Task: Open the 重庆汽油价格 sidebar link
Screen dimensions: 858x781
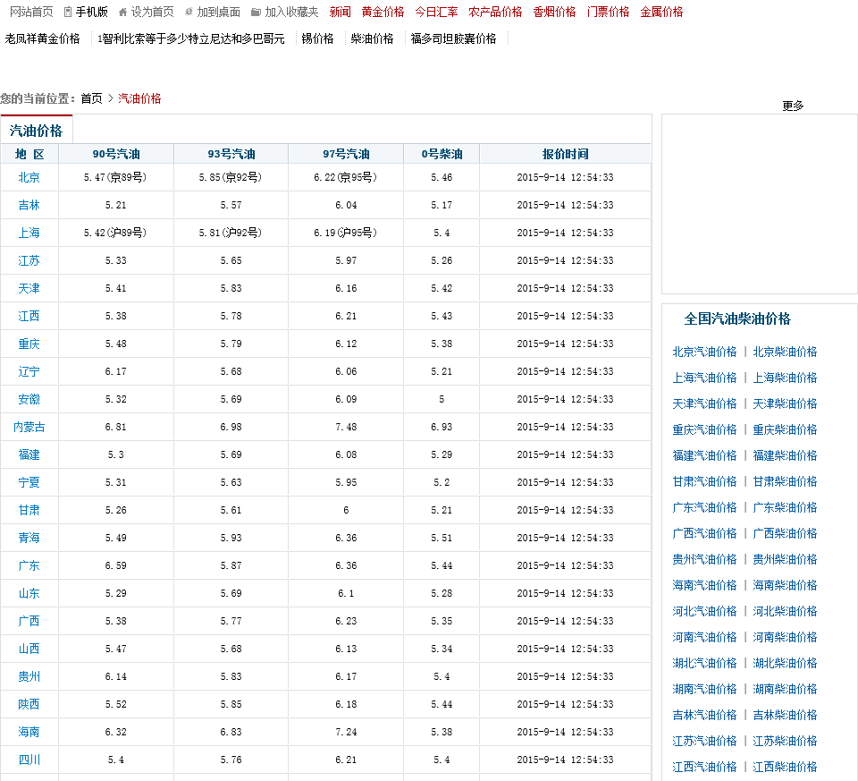Action: 704,430
